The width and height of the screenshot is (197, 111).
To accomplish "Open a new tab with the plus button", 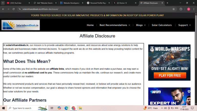I will [x=168, y=3].
